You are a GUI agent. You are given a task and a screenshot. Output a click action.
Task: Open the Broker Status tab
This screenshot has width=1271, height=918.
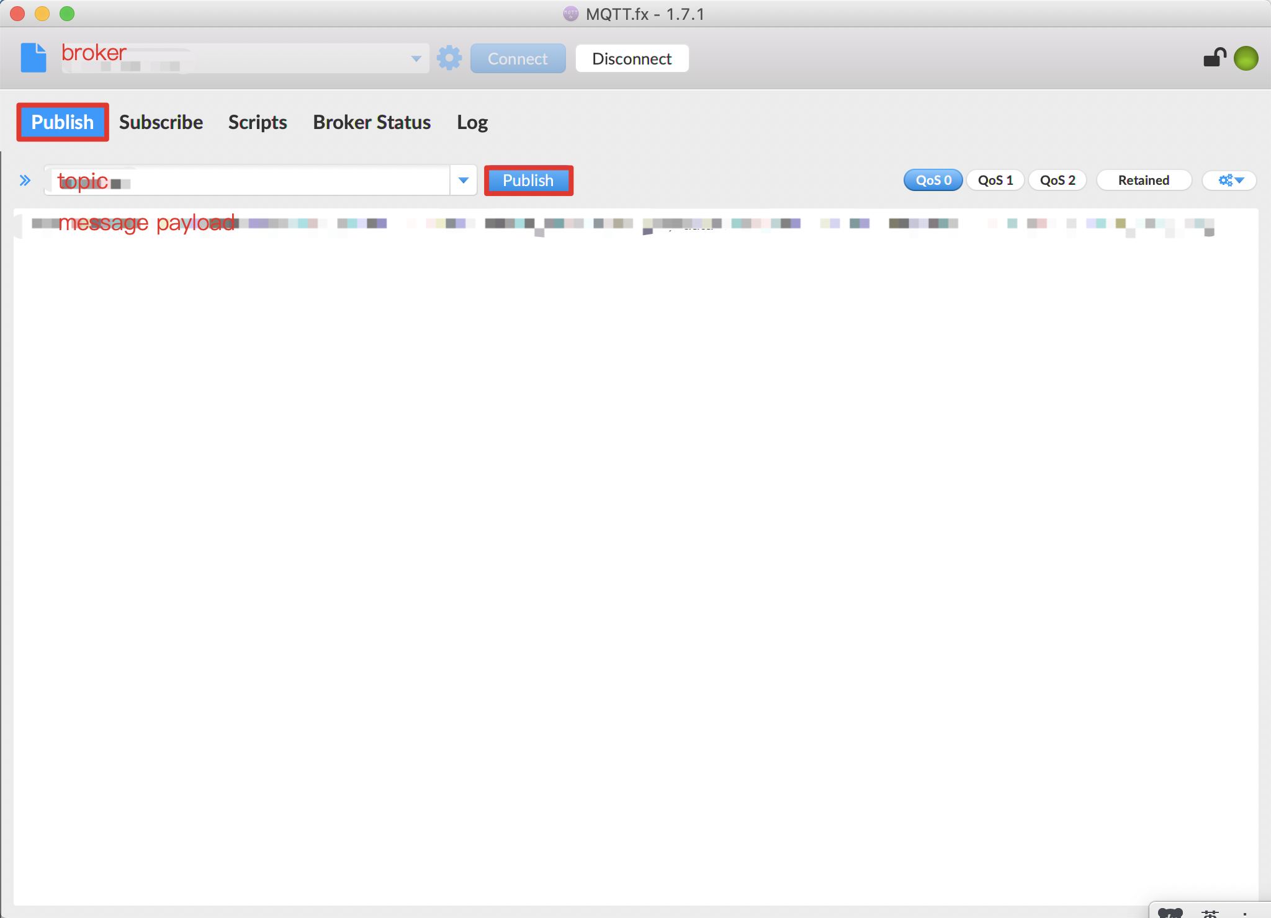[372, 122]
